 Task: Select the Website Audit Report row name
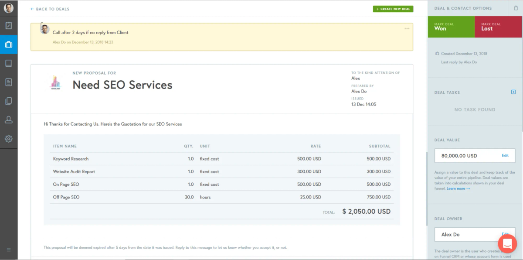74,171
